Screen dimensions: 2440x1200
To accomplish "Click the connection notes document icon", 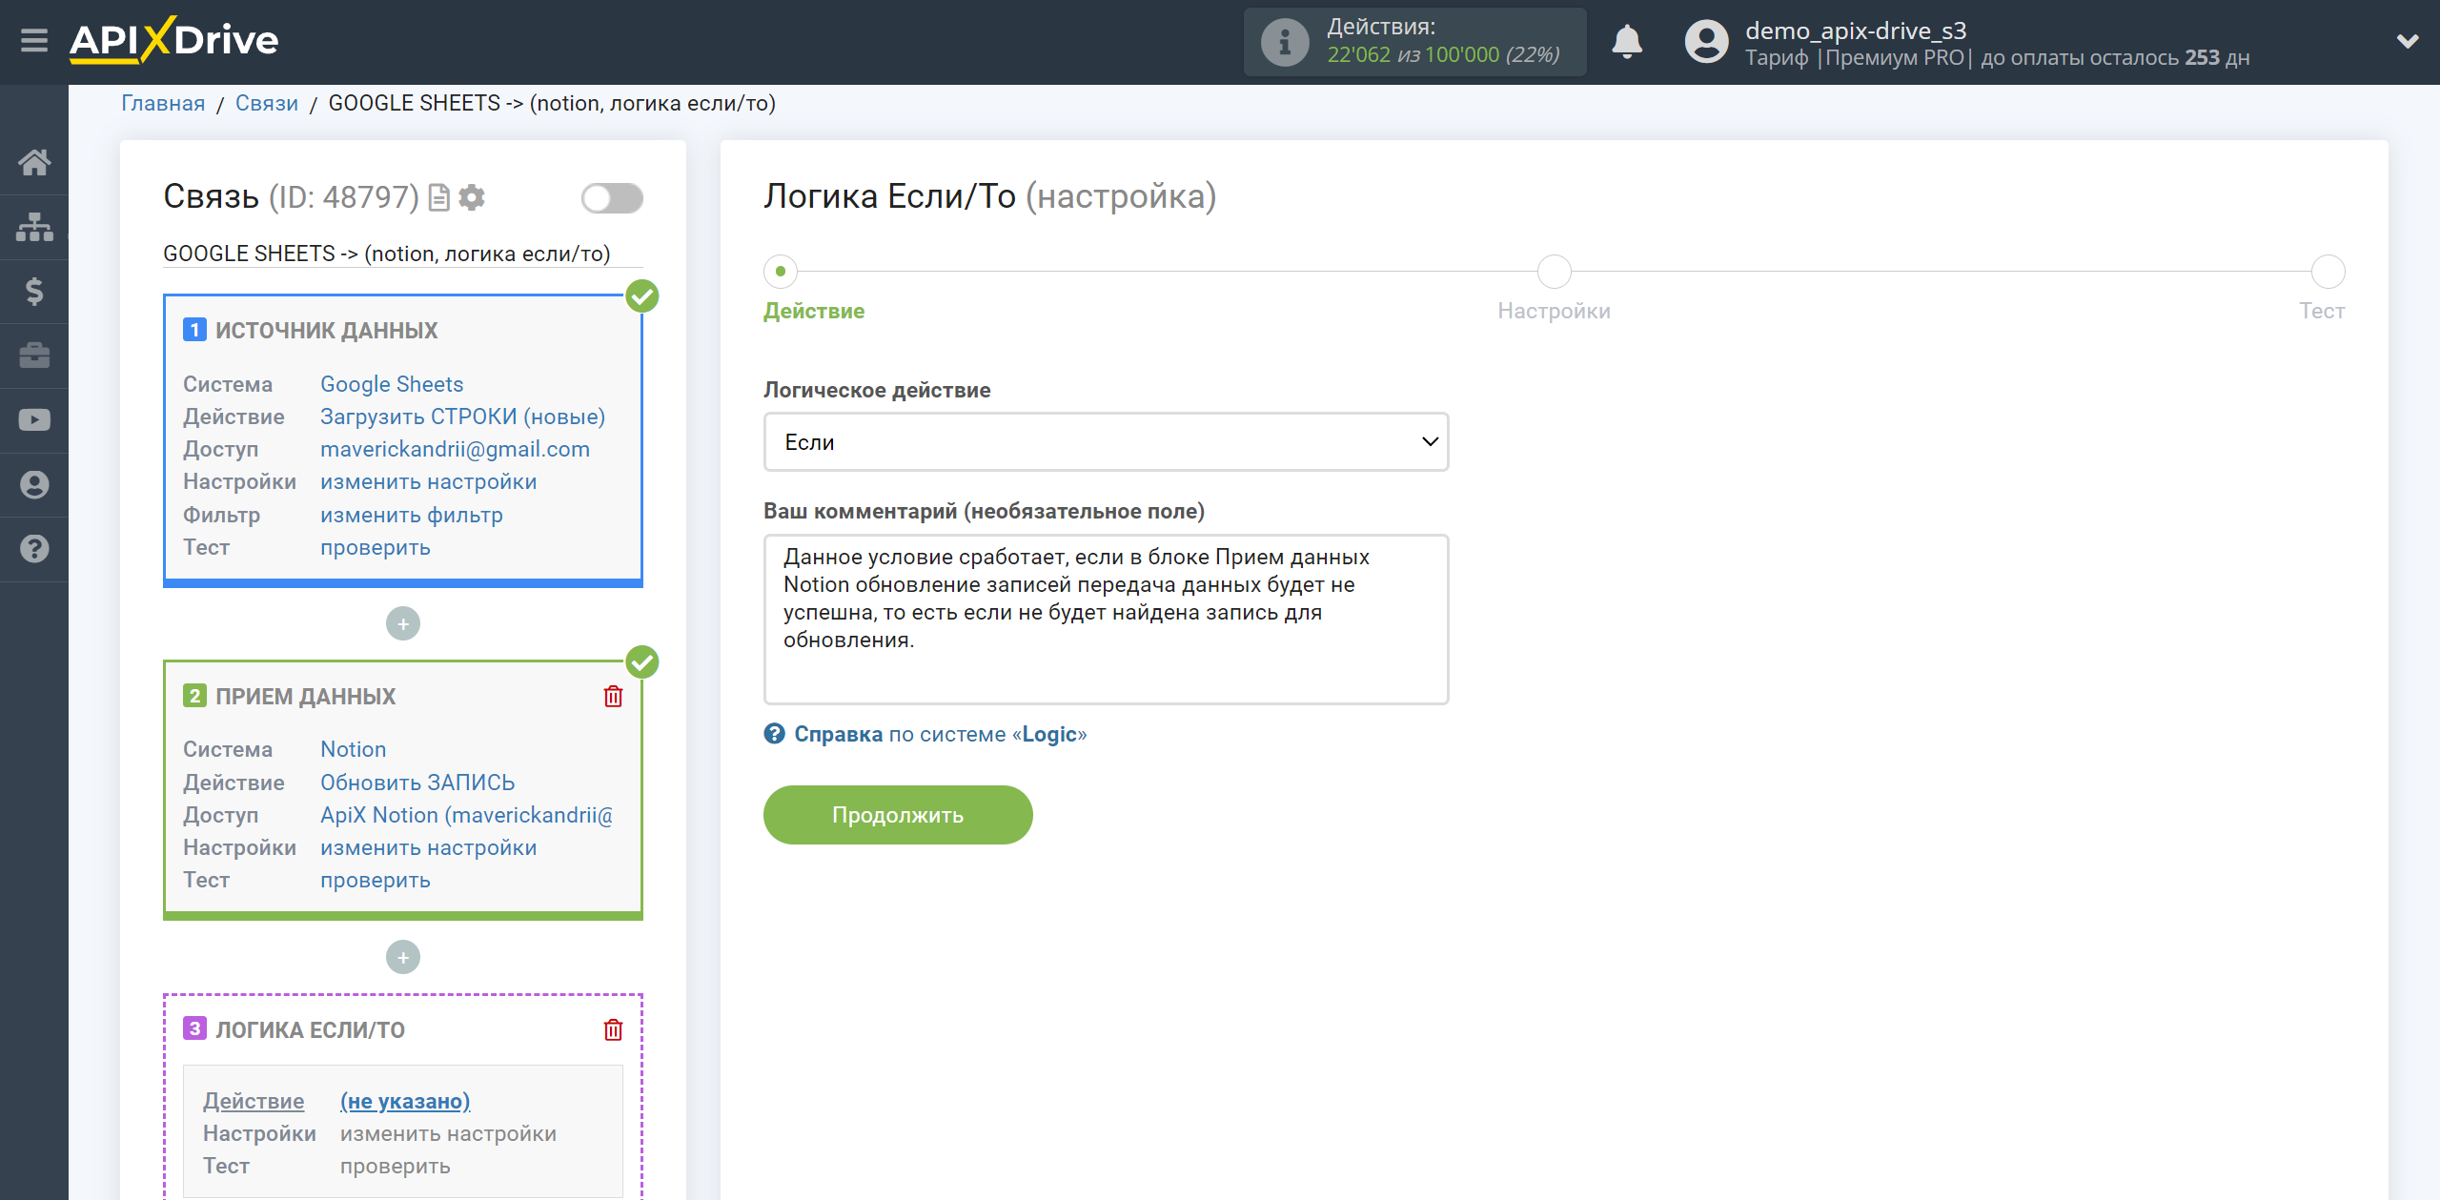I will click(x=438, y=197).
